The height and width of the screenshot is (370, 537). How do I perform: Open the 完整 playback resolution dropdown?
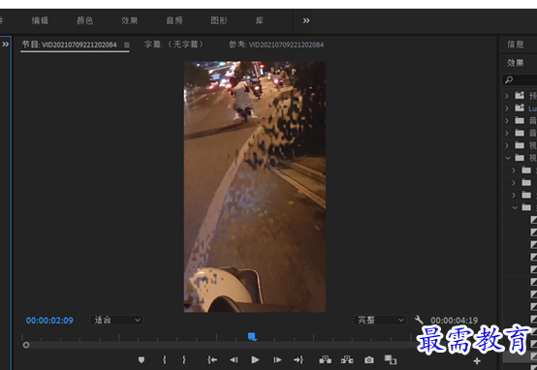point(380,320)
